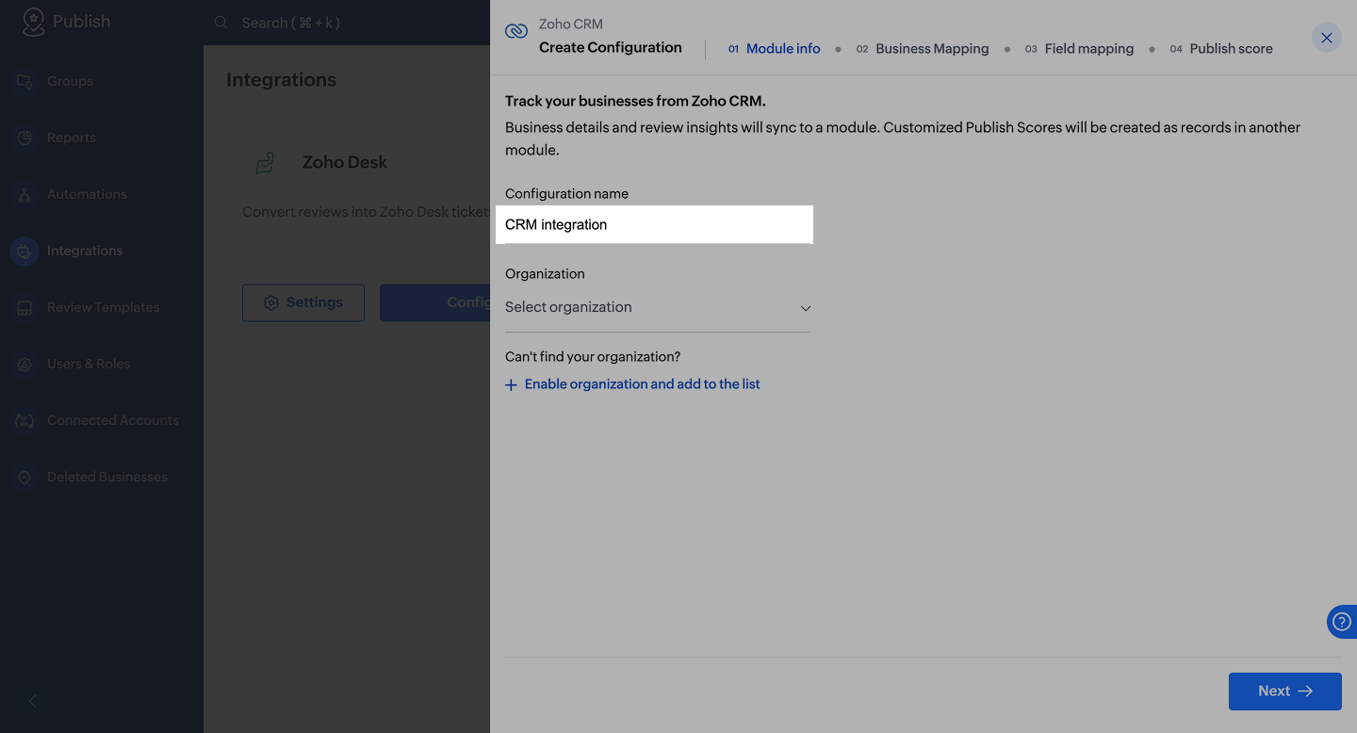Close the Create Configuration panel
The height and width of the screenshot is (733, 1357).
(x=1327, y=38)
